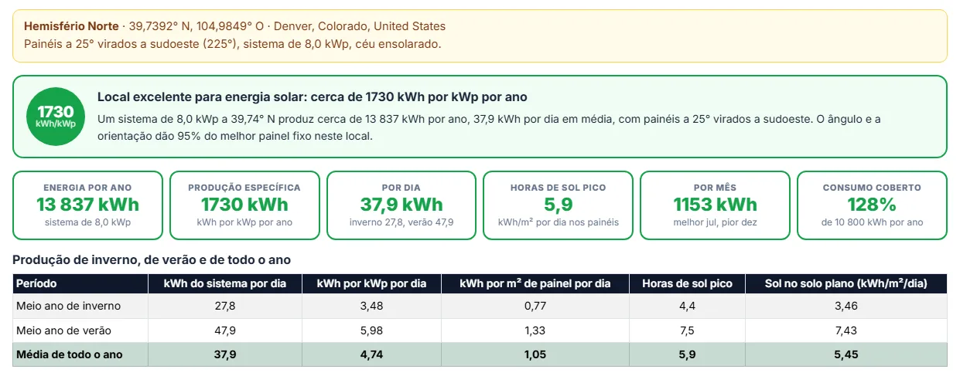Click the 3,46 flat ground sun cell
Viewport: 960px width, 376px height.
(x=846, y=306)
